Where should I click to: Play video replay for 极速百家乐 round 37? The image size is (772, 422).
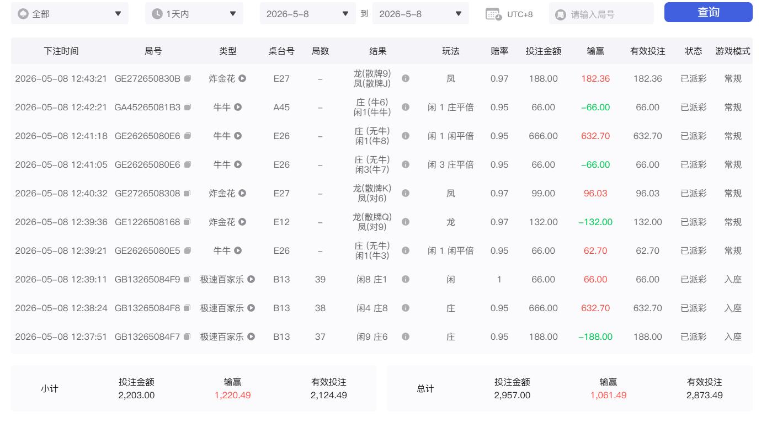(251, 337)
